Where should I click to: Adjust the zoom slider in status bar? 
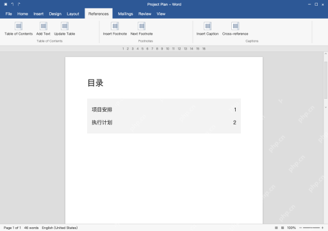tap(311, 228)
